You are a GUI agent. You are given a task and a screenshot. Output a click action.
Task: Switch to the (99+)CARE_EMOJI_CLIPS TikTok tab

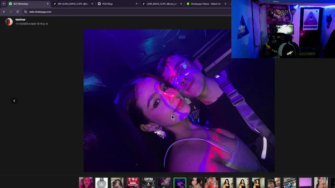(73, 4)
